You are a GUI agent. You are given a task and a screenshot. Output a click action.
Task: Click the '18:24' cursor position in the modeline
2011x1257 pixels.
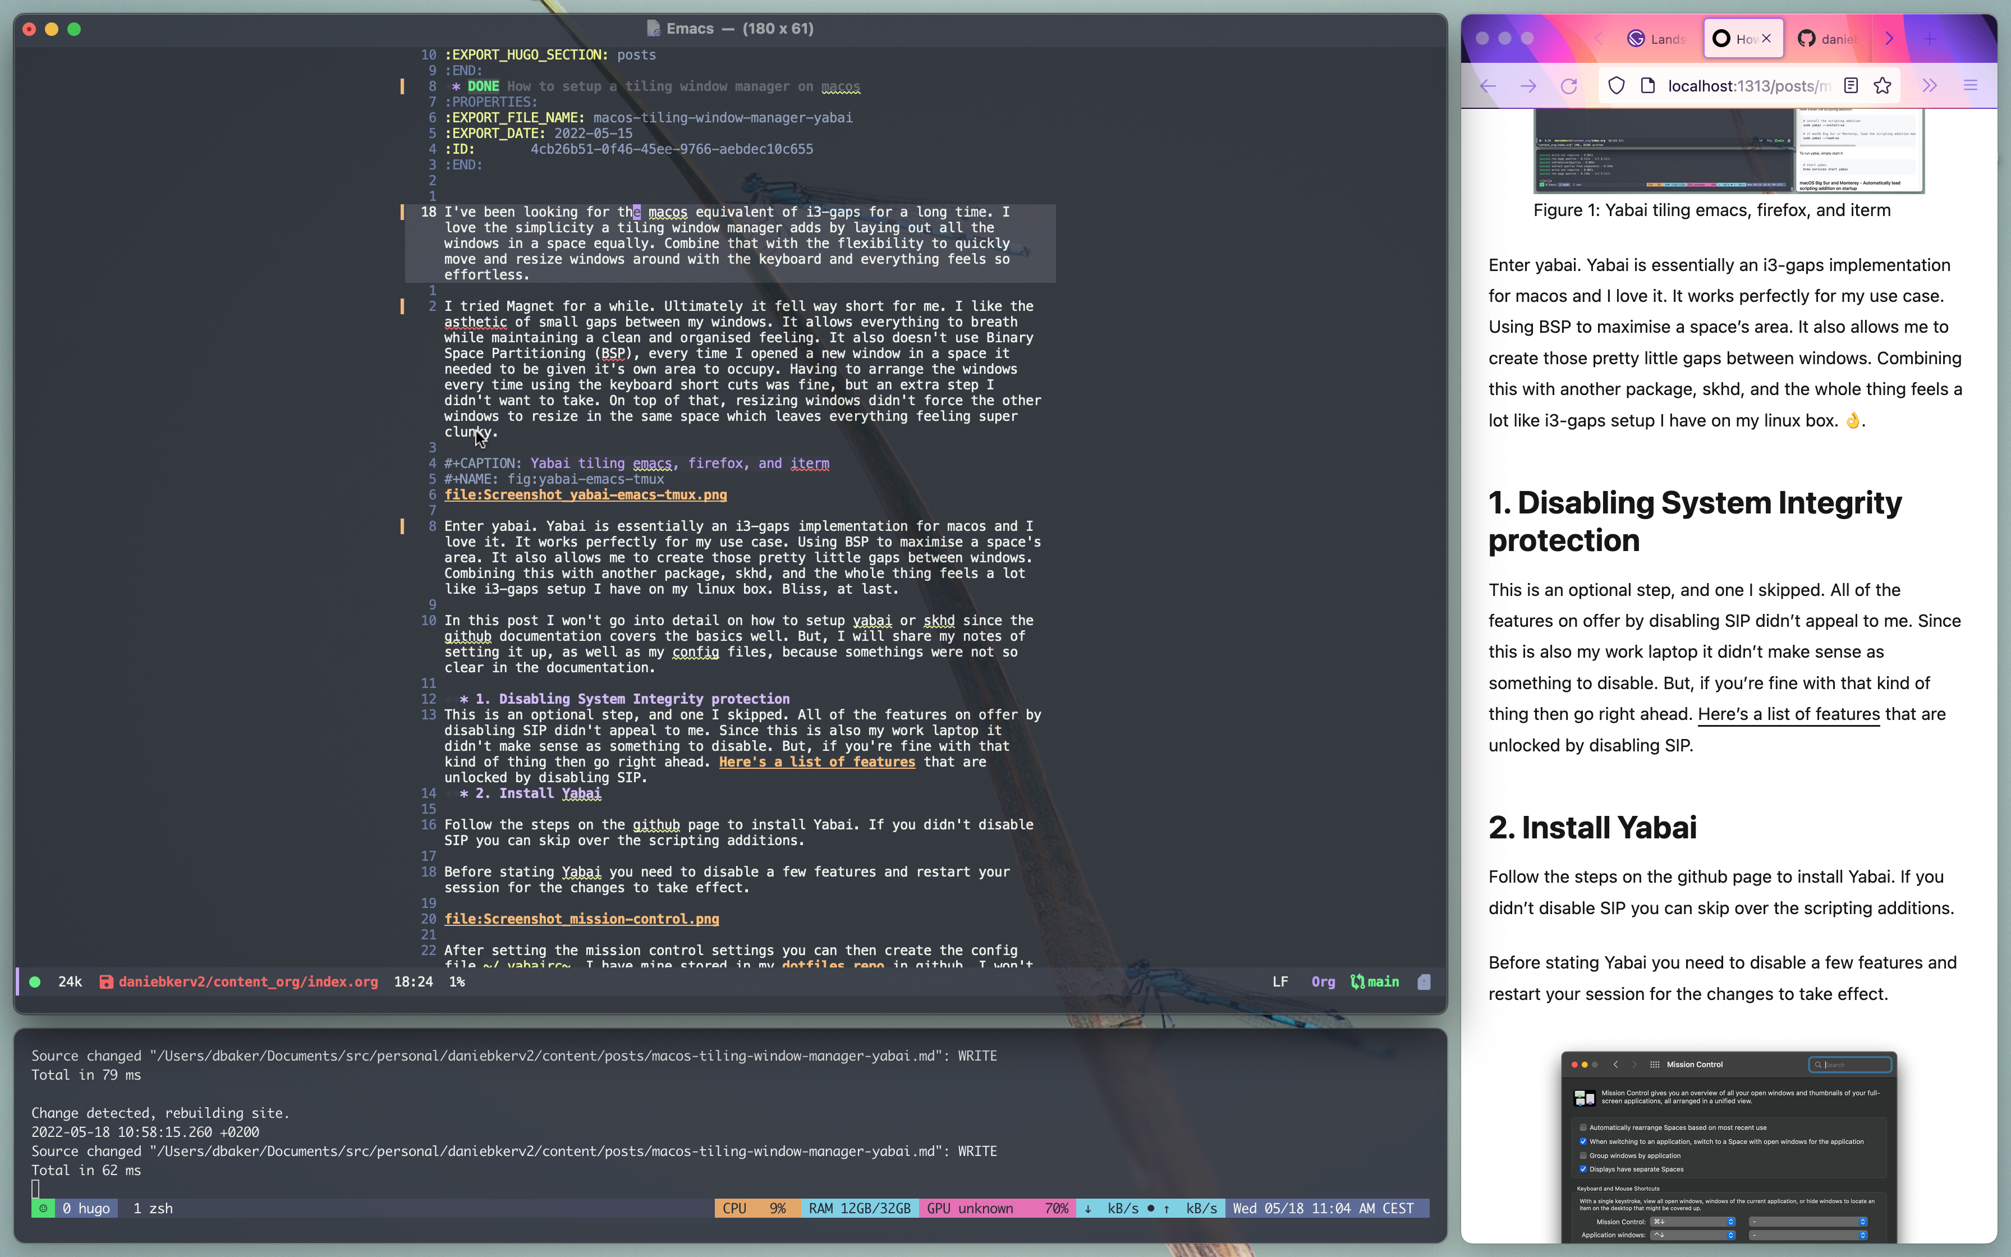pos(413,982)
